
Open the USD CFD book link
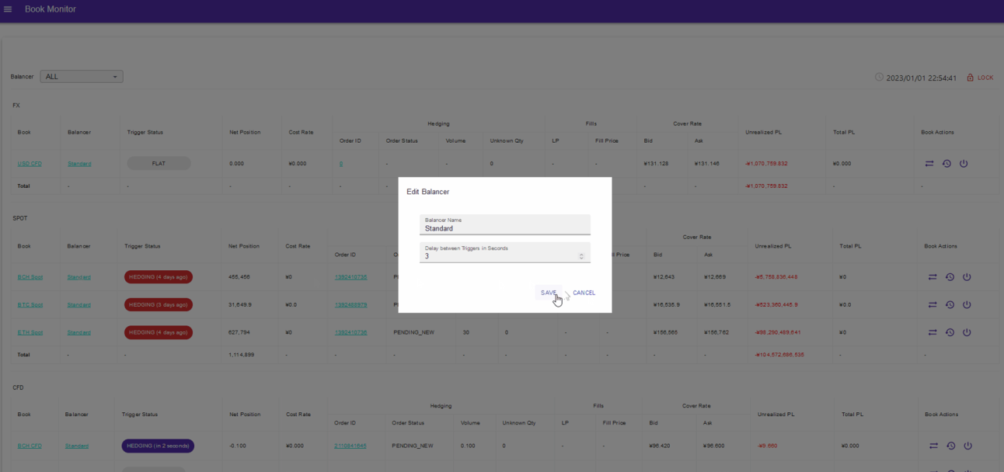pyautogui.click(x=30, y=164)
